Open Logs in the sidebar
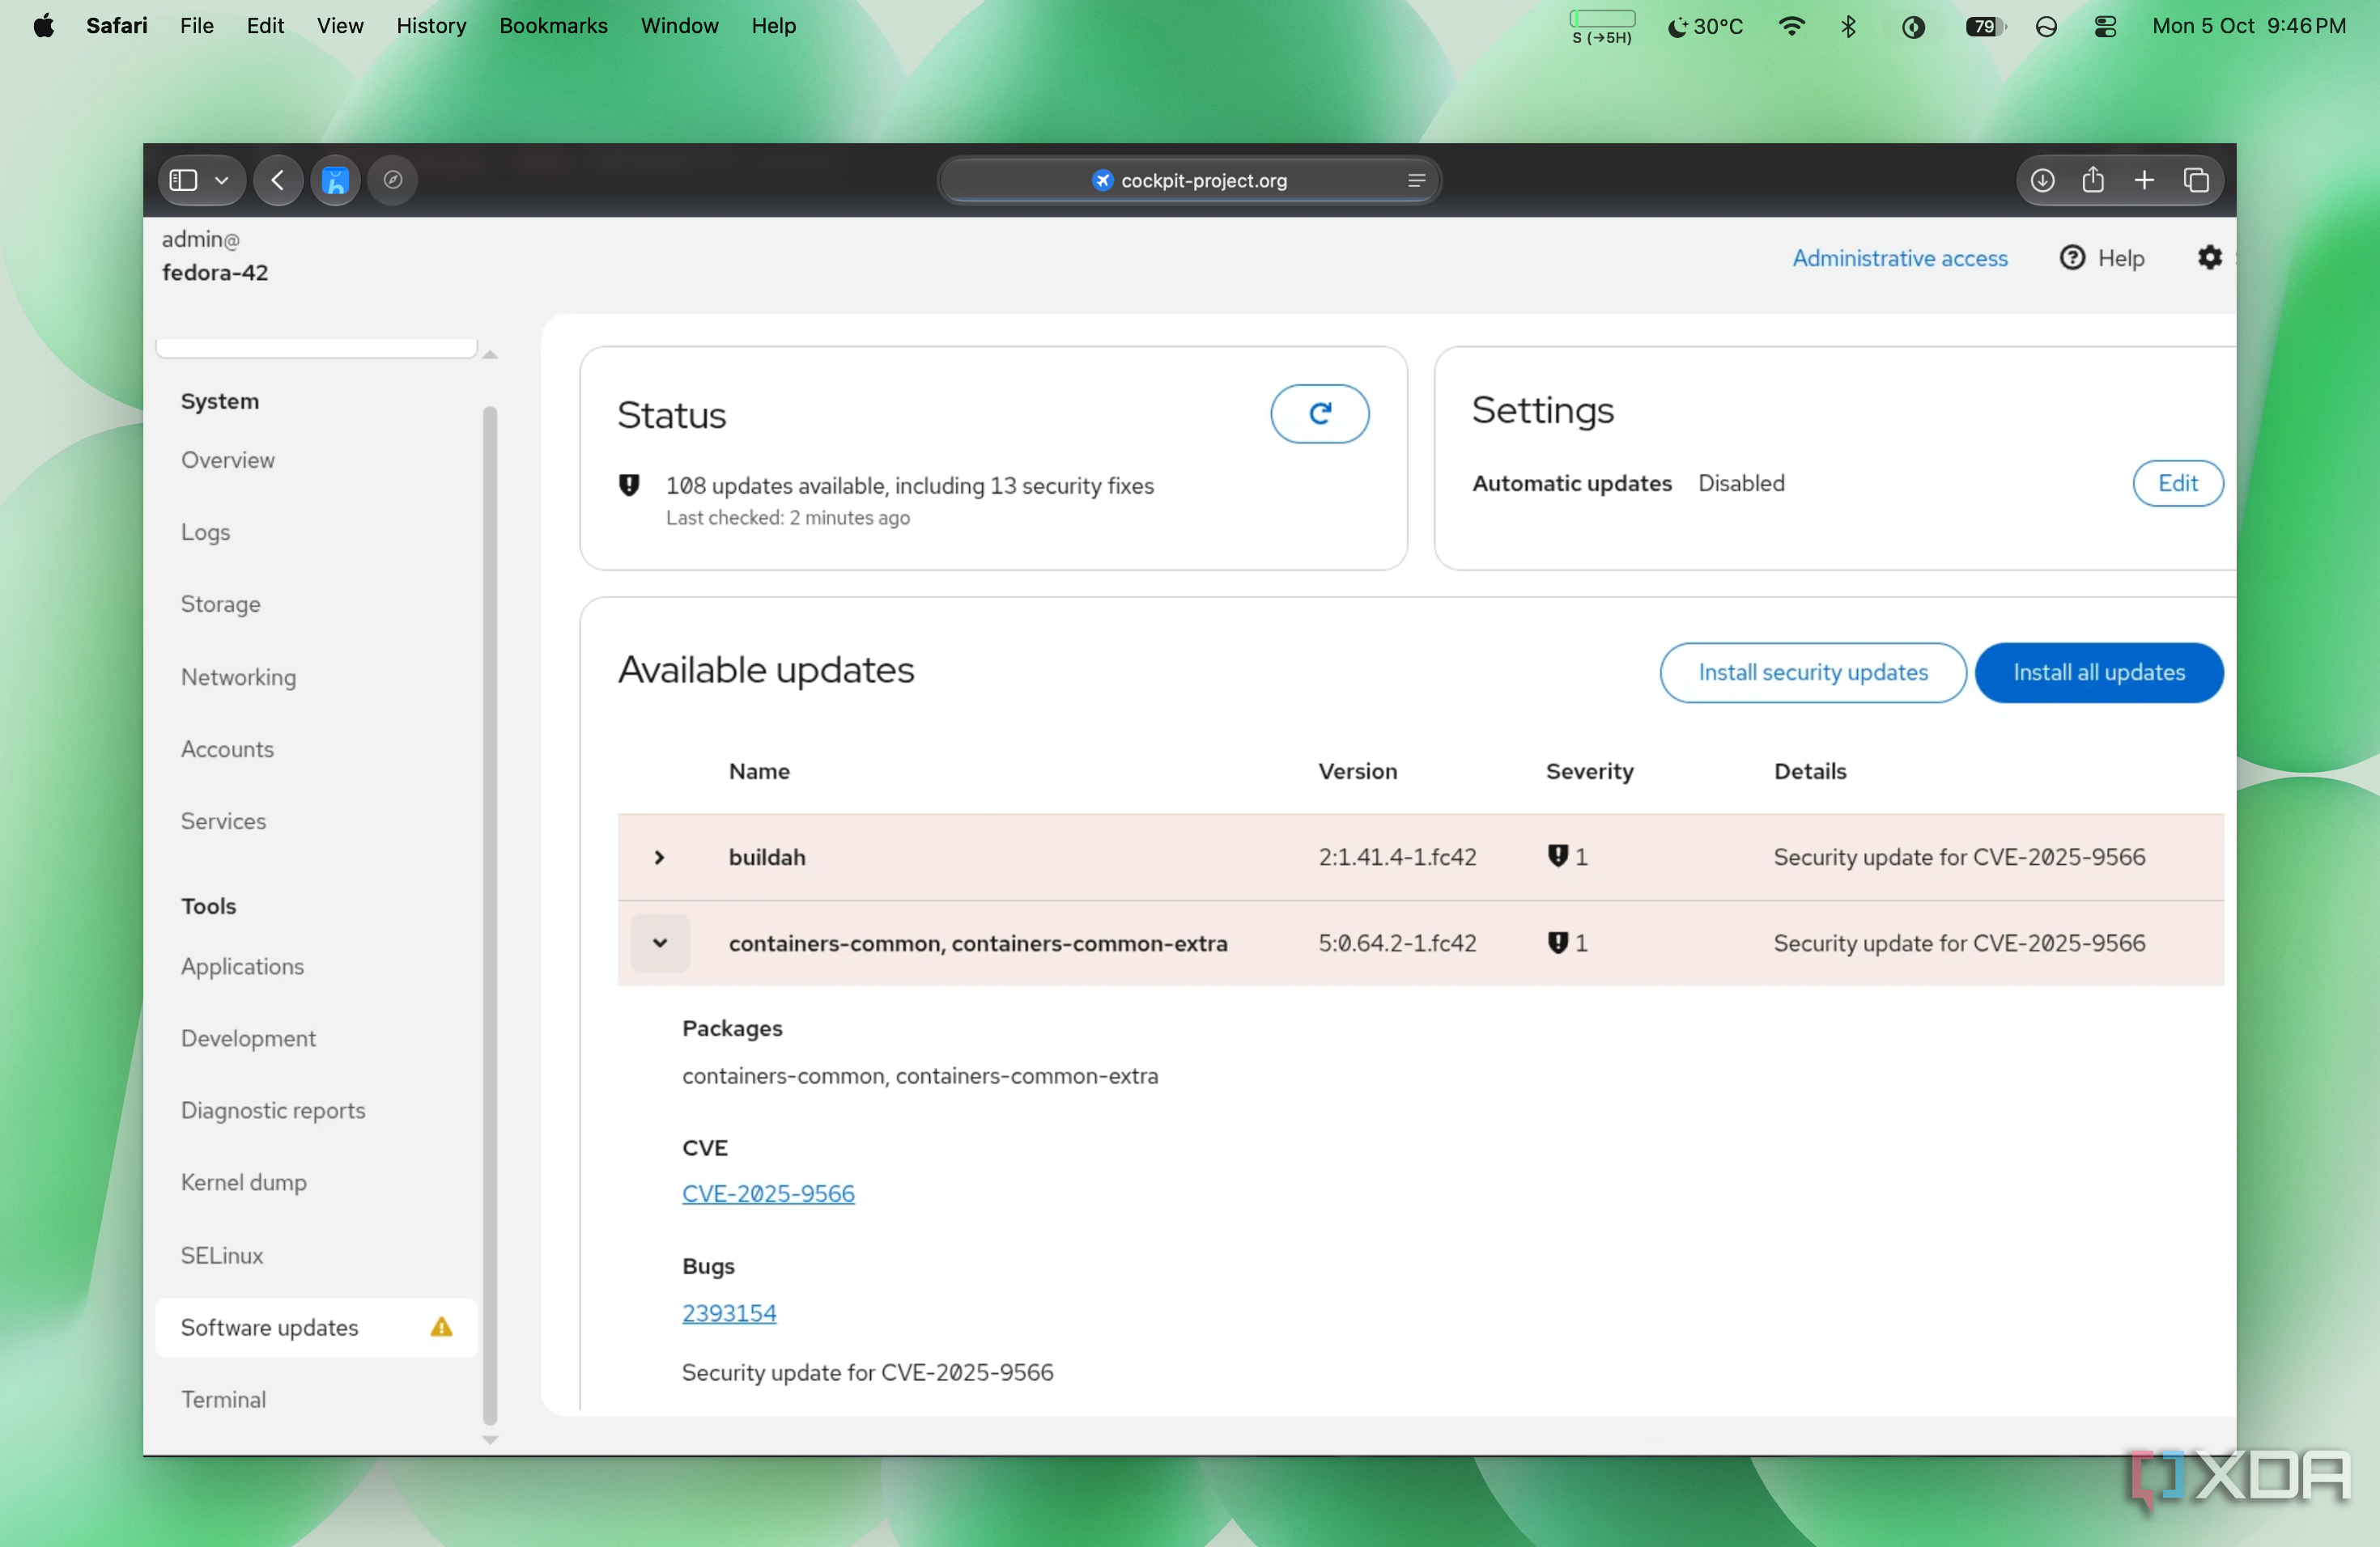 pos(206,532)
